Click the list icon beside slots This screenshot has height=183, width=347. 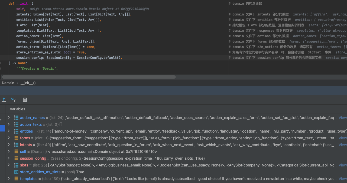click(x=16, y=165)
